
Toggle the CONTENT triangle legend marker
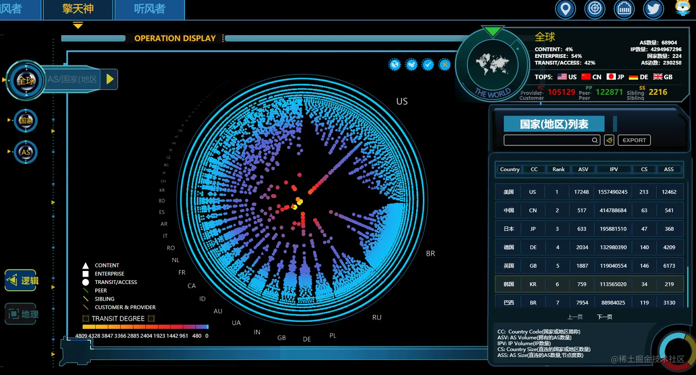click(86, 265)
